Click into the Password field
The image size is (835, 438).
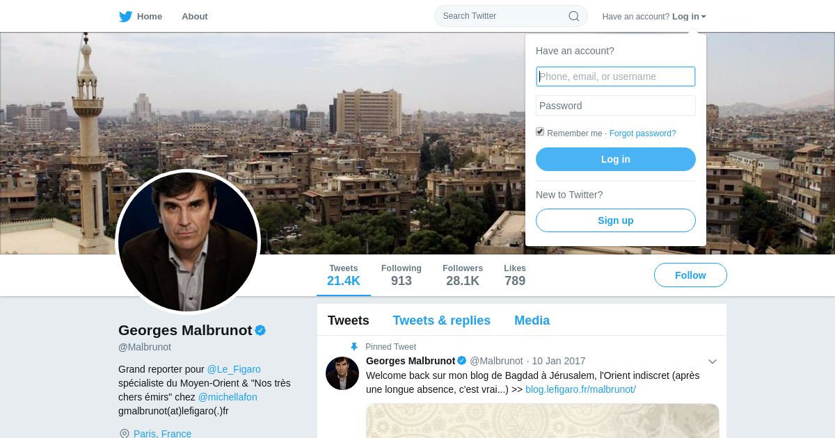(x=616, y=106)
